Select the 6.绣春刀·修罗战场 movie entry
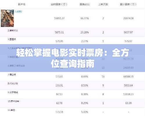The image size is (145, 116). tap(16, 66)
